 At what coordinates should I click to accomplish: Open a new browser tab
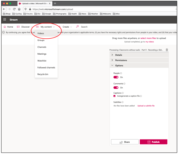[x=55, y=3]
